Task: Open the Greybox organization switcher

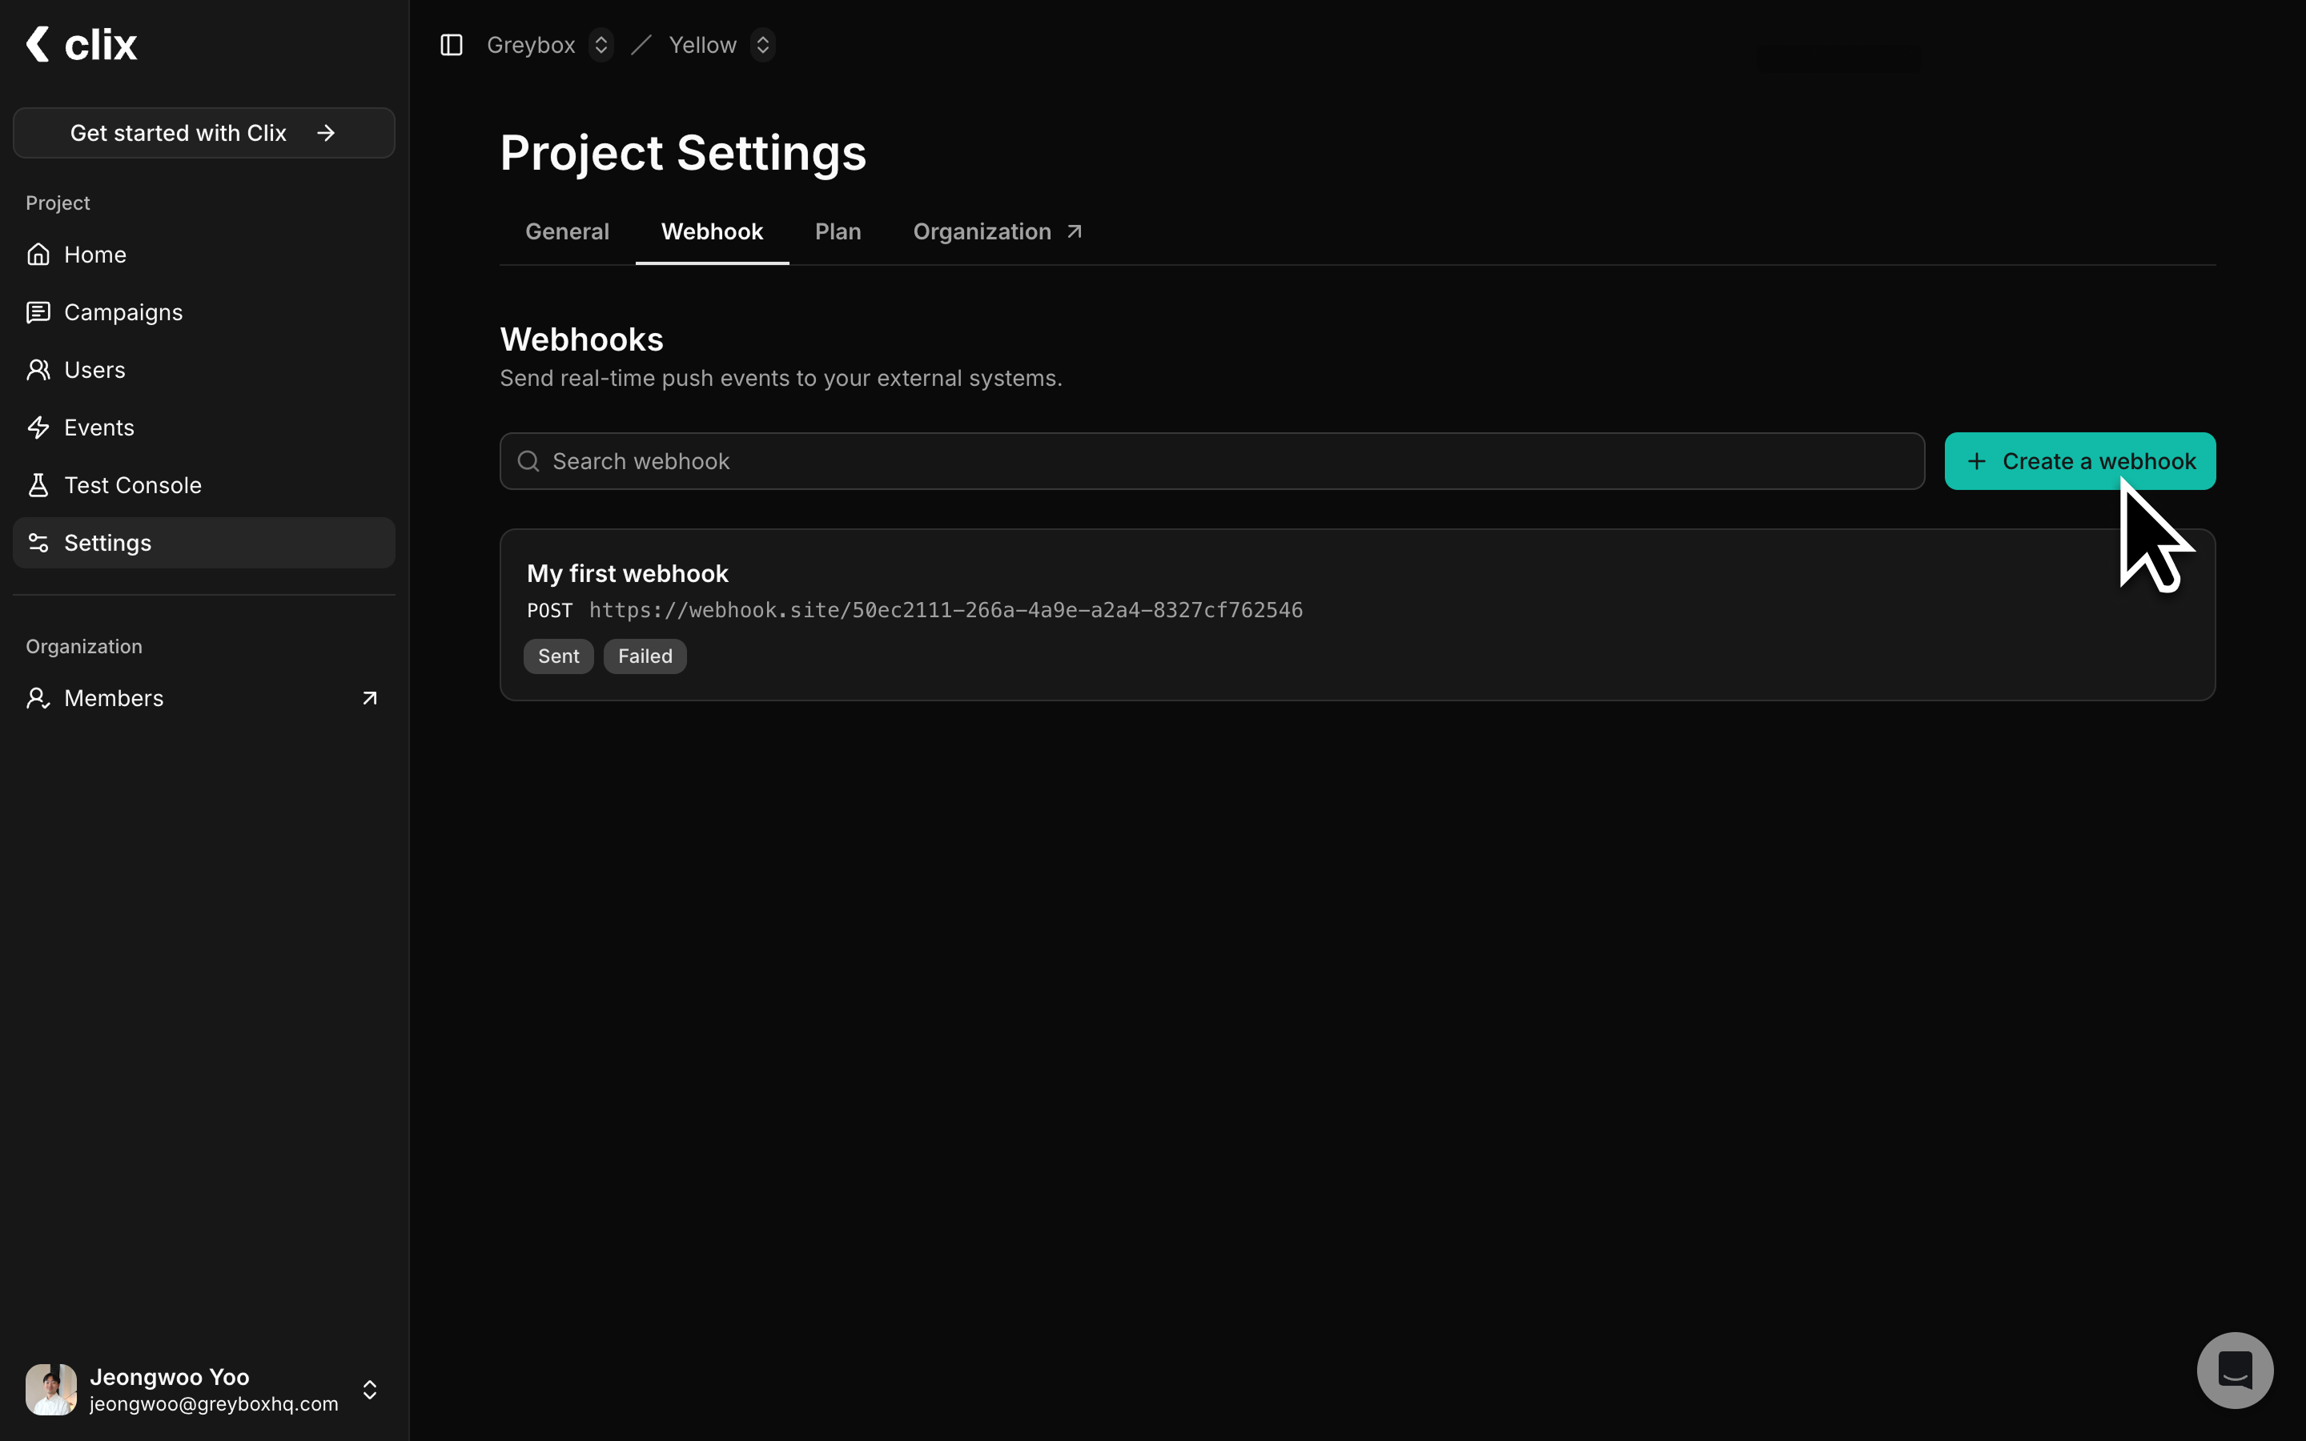Action: click(601, 44)
